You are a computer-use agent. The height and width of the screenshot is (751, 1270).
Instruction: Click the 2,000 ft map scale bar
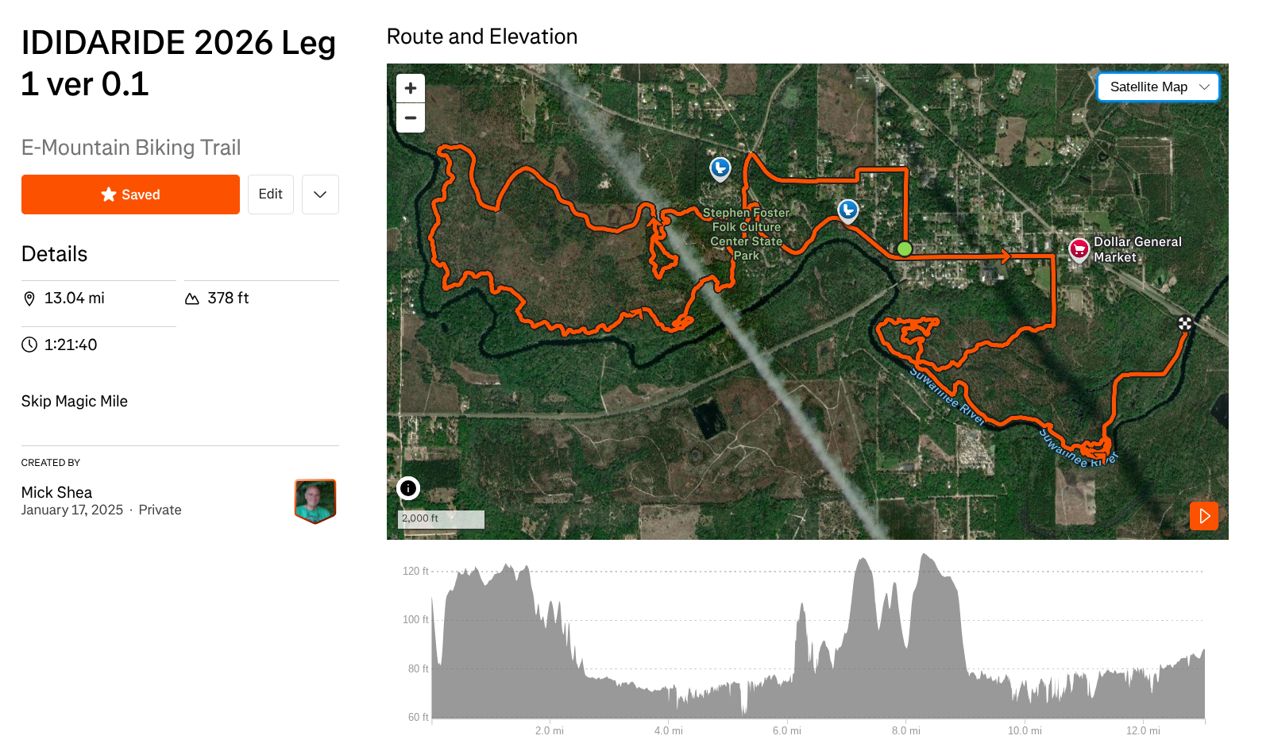(441, 519)
